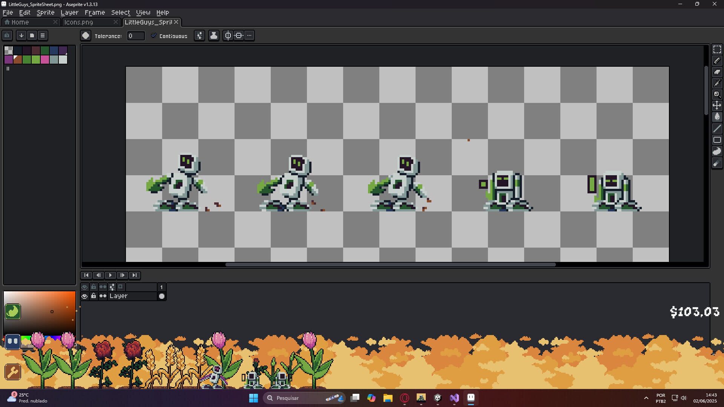Open the Sprite menu

[x=44, y=12]
